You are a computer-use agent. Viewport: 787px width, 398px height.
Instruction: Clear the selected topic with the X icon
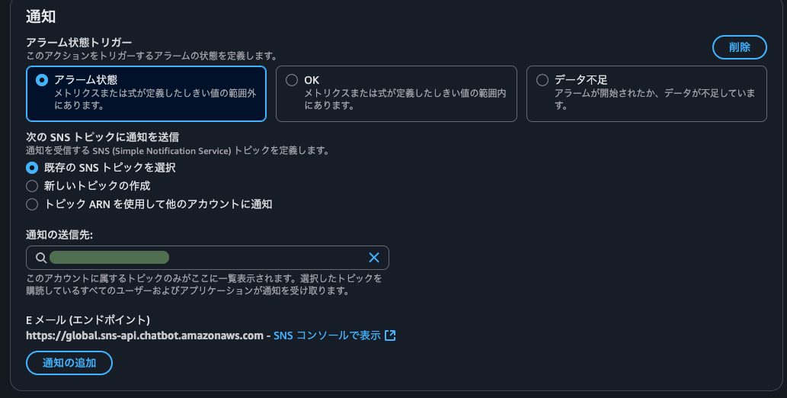[374, 258]
